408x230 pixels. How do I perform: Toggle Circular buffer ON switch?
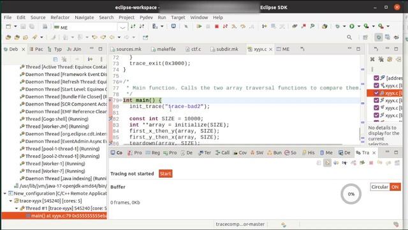click(395, 187)
